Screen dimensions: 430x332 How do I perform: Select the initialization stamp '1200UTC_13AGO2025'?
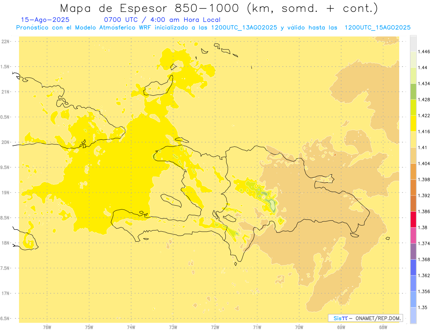pos(244,28)
